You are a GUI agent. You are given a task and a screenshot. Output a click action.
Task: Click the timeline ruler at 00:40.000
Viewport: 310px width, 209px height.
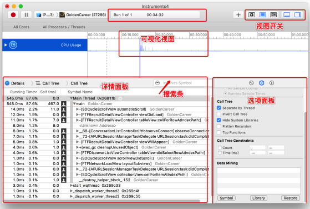(x=232, y=34)
